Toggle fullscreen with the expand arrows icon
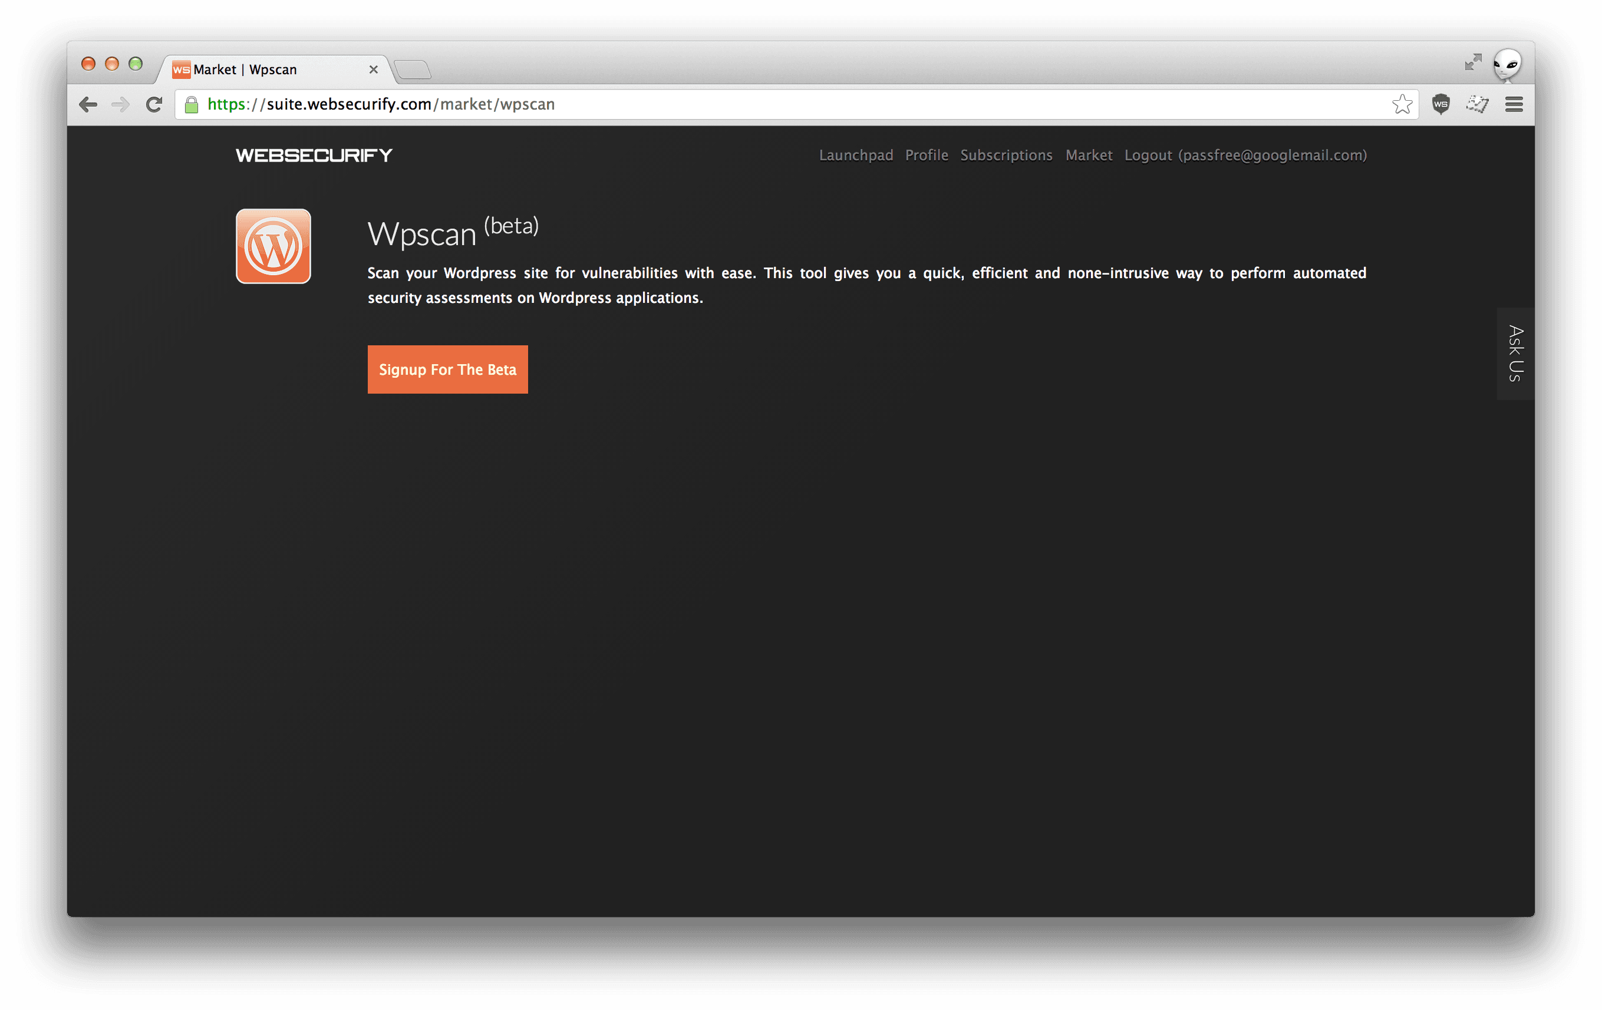1602x1010 pixels. click(1473, 62)
